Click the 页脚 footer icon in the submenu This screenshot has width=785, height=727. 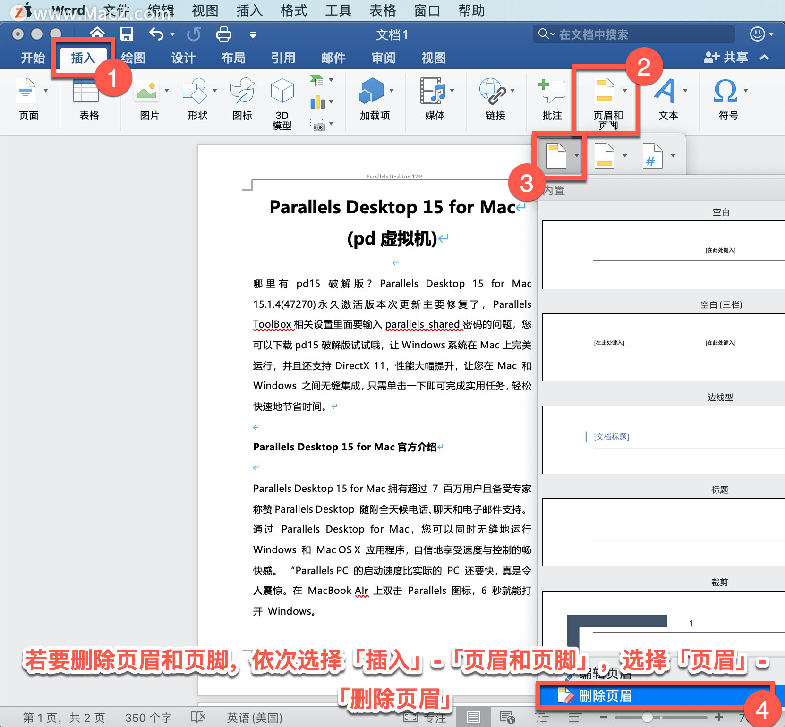coord(604,156)
